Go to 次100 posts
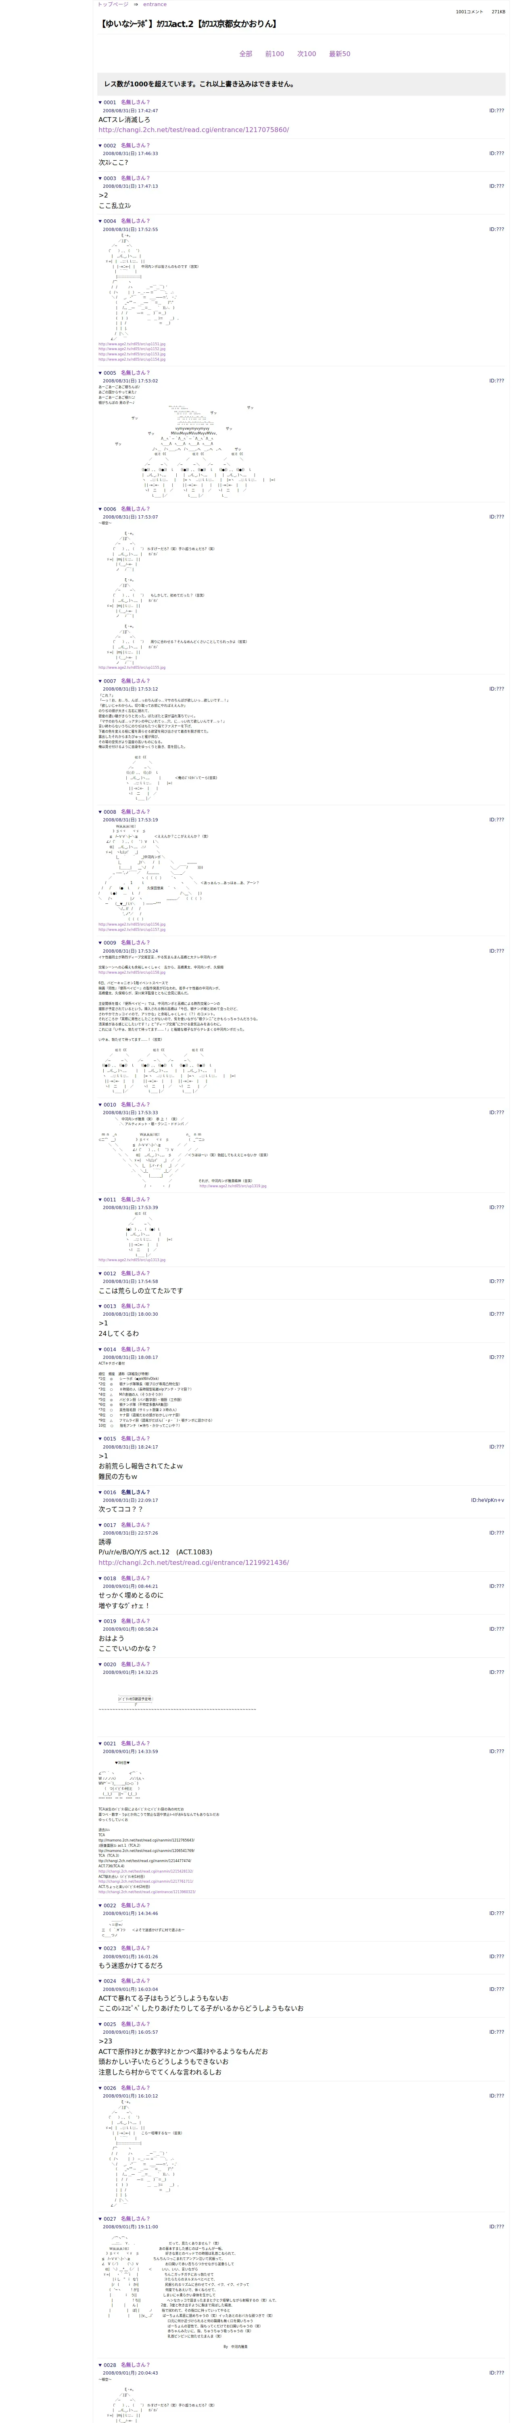Viewport: 518px width, 2423px height. click(307, 54)
